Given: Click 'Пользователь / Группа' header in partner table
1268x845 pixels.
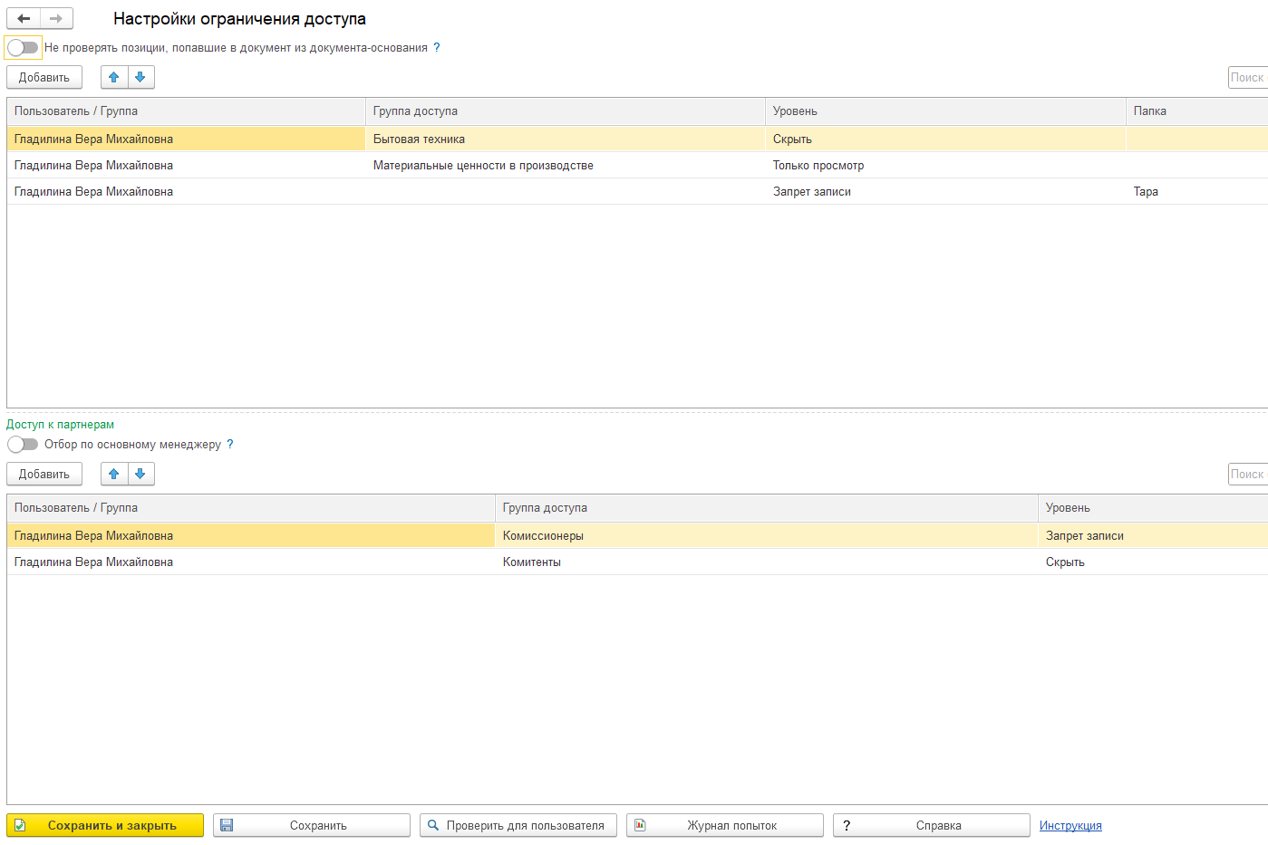Looking at the screenshot, I should coord(251,508).
